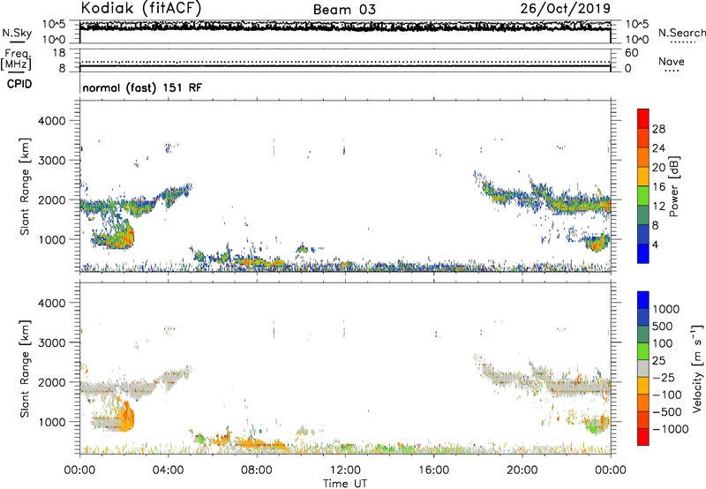Click the '100' Velocity colorbar tick label

click(x=663, y=343)
